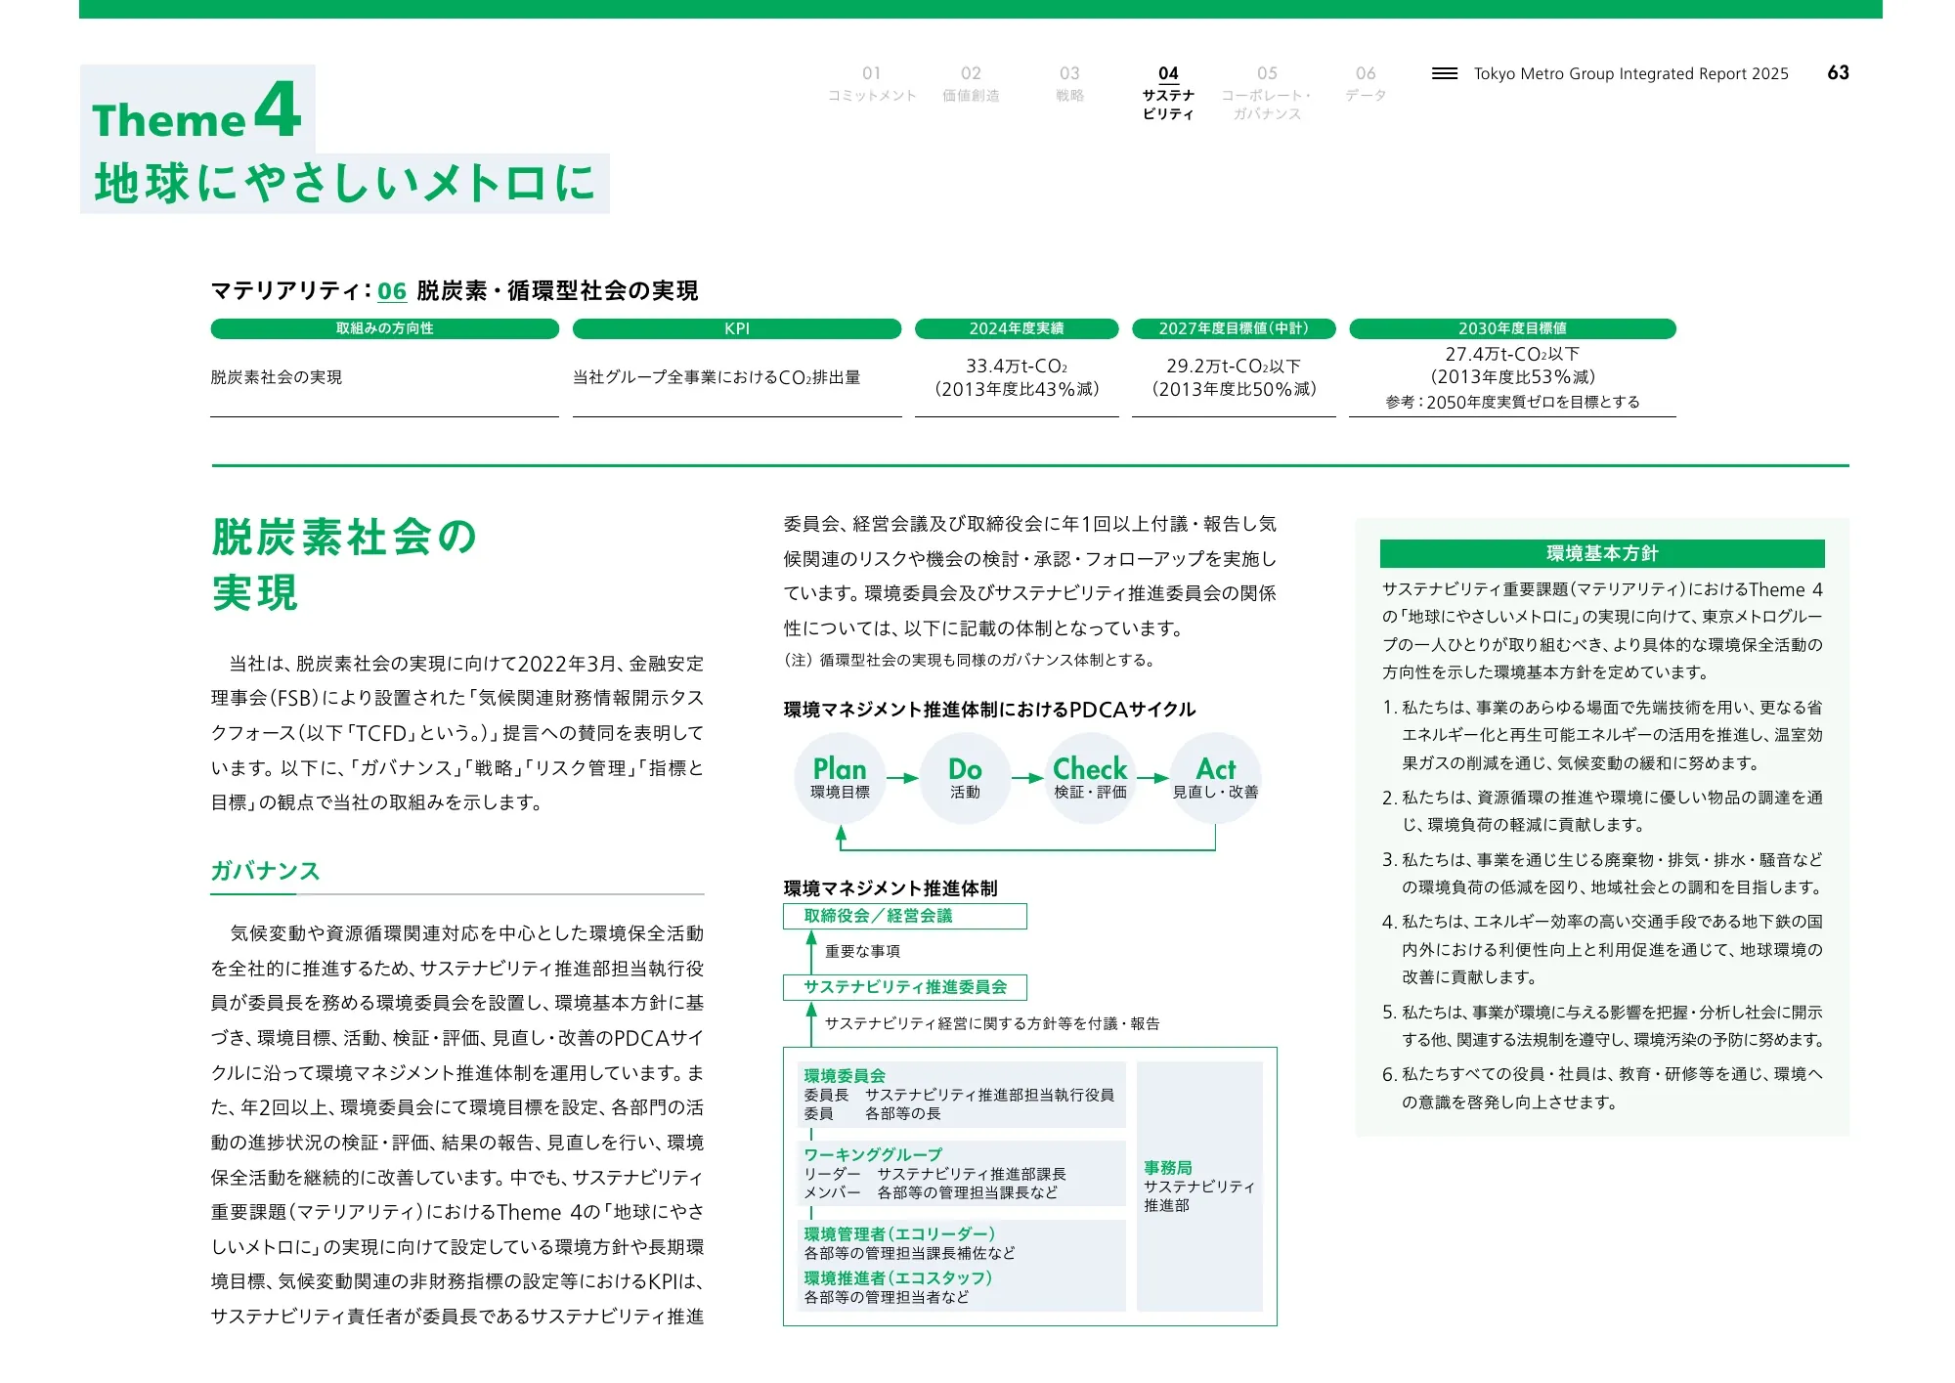Click the page number 63
Screen dimensions: 1955x1383
point(1838,73)
